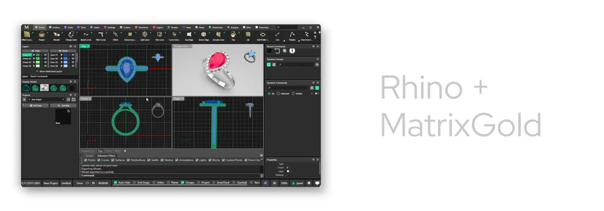The image size is (604, 211).
Task: Click the terminal icon in Recent Commands
Action: click(x=269, y=51)
